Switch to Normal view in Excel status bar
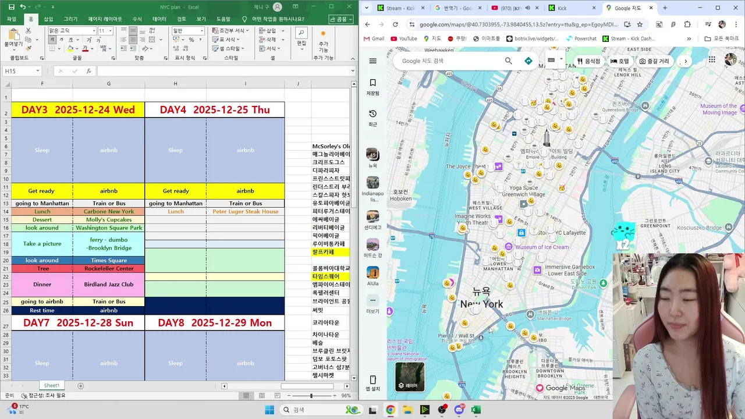 [246, 396]
